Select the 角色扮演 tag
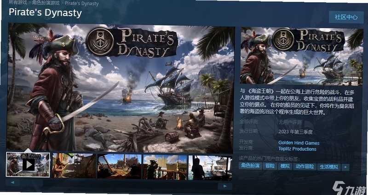 pyautogui.click(x=250, y=166)
